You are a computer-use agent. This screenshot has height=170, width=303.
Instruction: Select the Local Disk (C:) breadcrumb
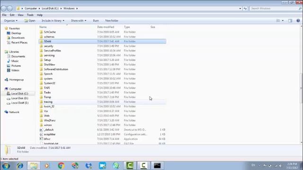pos(50,8)
